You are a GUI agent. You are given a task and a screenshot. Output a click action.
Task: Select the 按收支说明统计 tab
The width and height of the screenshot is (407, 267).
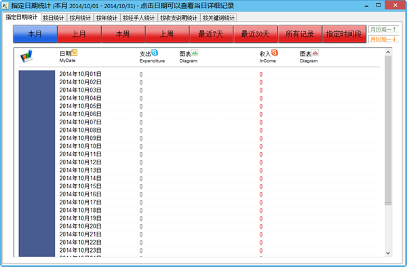pos(178,18)
